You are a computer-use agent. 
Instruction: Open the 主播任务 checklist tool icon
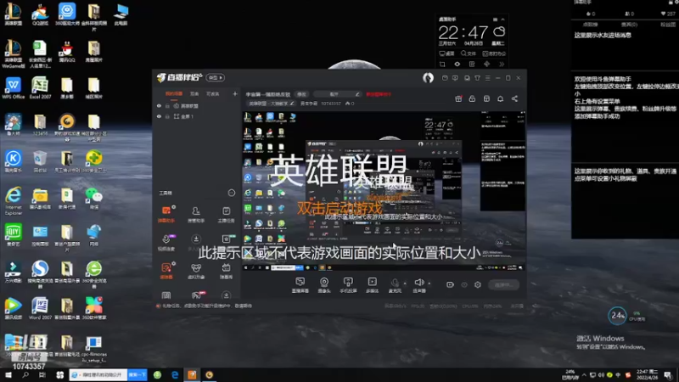pos(226,215)
